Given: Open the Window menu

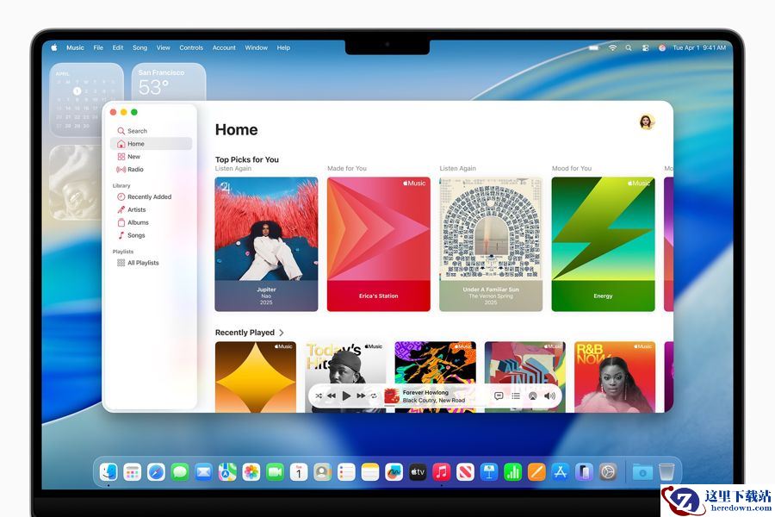Looking at the screenshot, I should click(x=256, y=47).
